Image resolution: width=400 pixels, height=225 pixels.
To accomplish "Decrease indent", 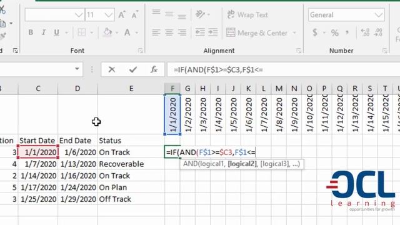I will [200, 32].
